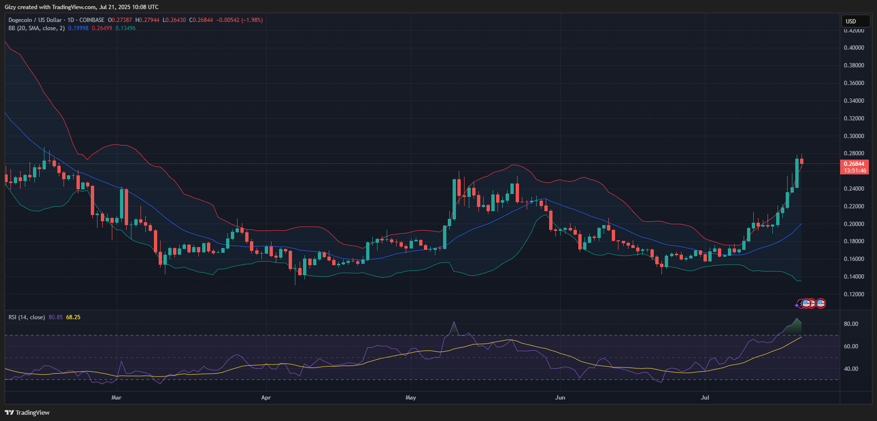Click the high price value 0.27944
877x421 pixels.
[x=149, y=20]
